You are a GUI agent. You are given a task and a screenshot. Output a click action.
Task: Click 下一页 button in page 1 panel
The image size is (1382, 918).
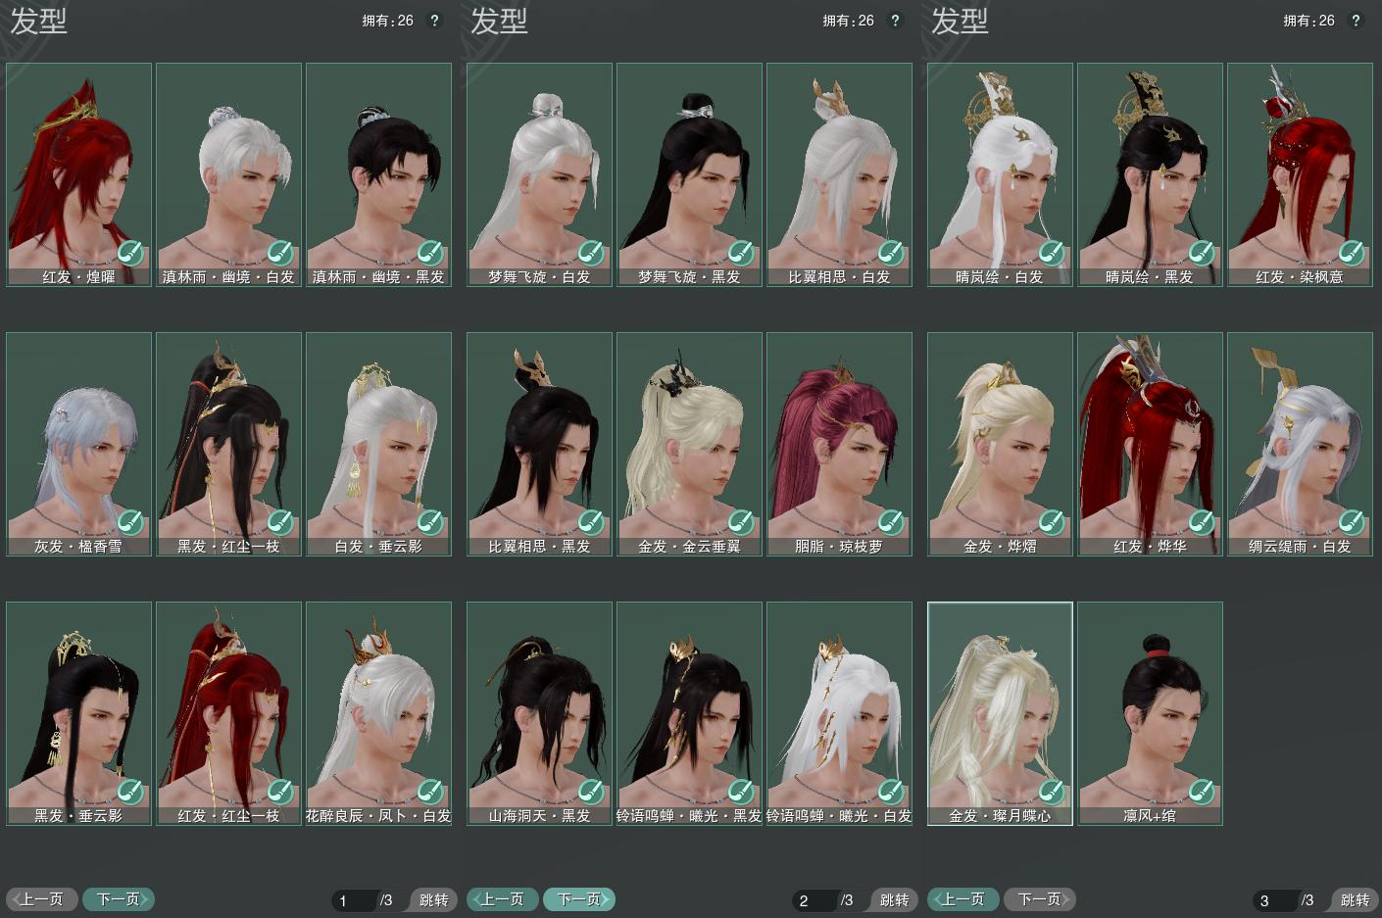tap(119, 898)
